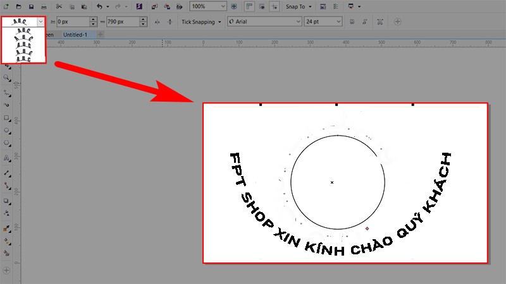Viewport: 506px width, 284px height.
Task: Open the text orientation preset dropdown
Action: click(x=40, y=22)
